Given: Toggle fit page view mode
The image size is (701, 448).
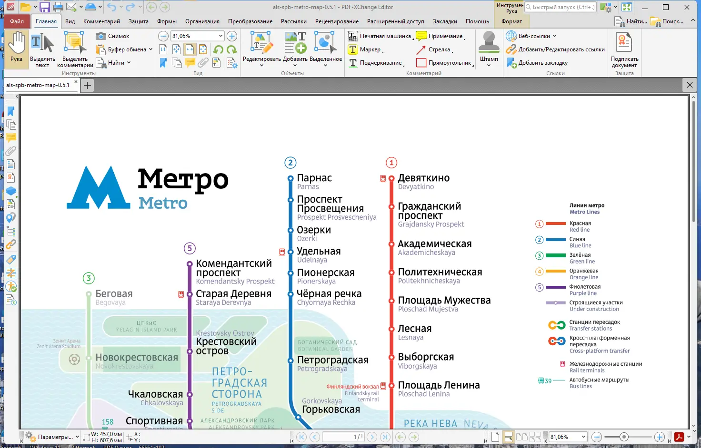Looking at the screenshot, I should [x=176, y=49].
